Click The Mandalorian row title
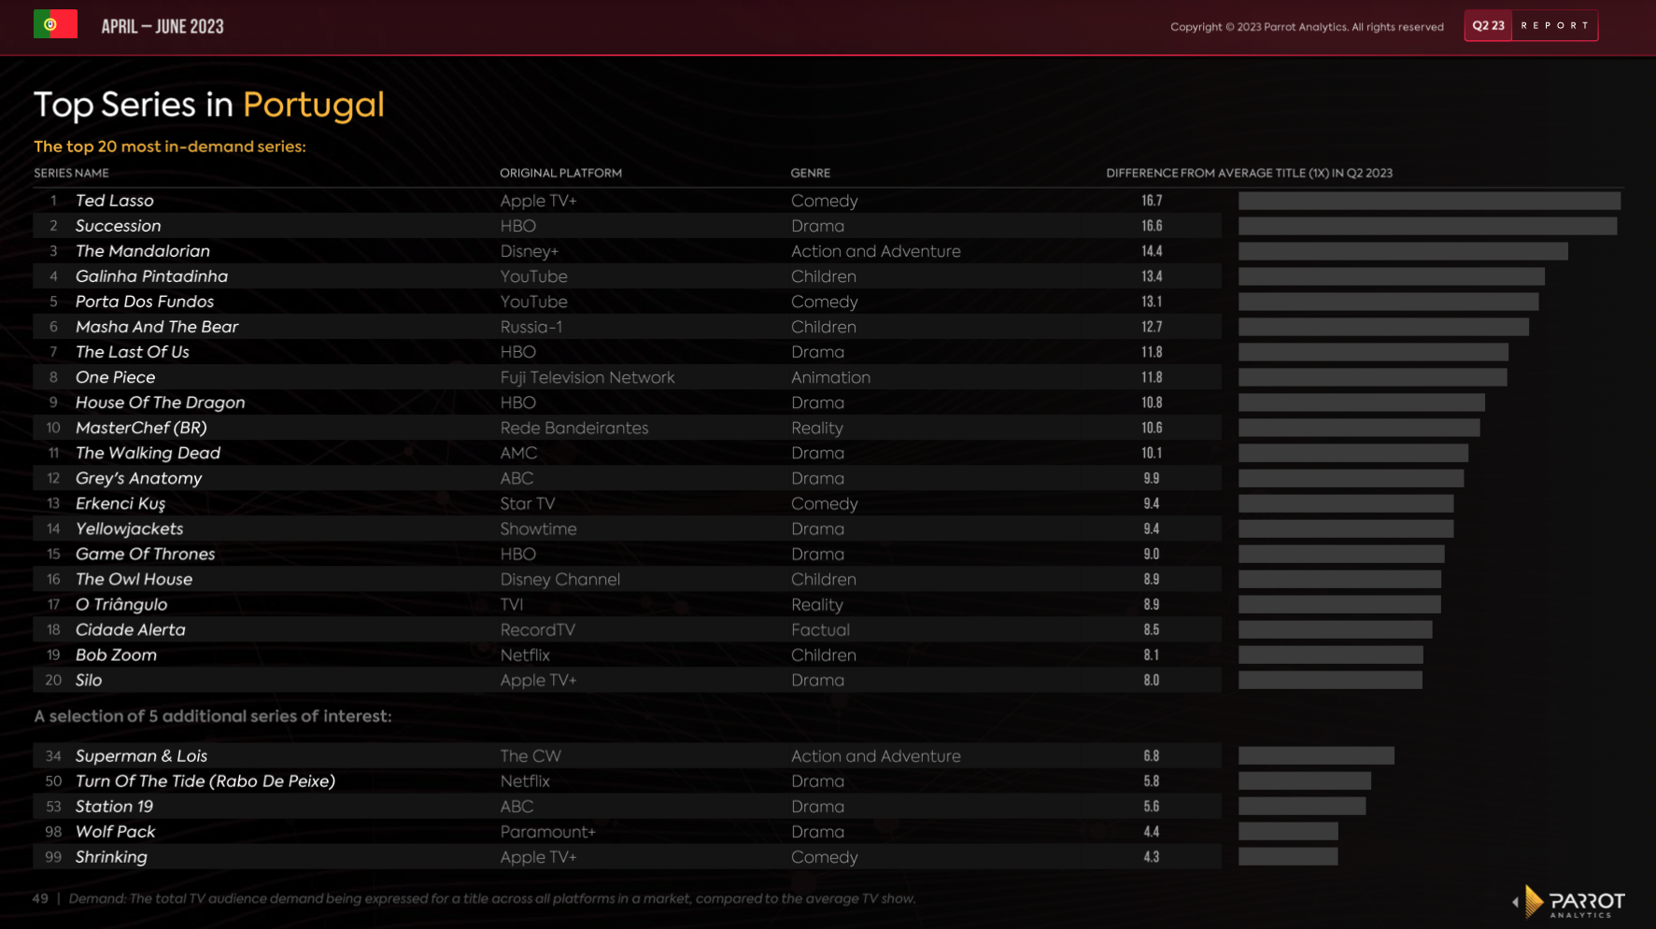This screenshot has height=929, width=1656. click(x=142, y=251)
